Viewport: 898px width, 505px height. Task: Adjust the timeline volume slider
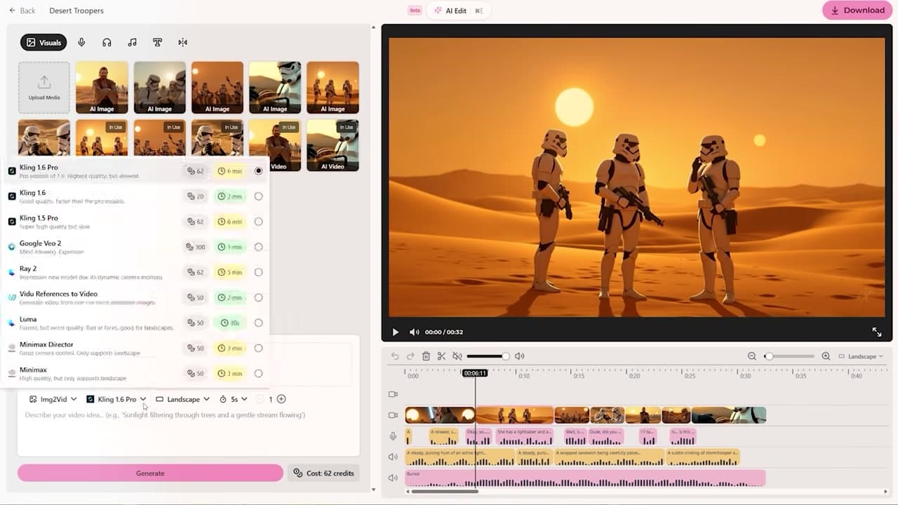point(488,356)
